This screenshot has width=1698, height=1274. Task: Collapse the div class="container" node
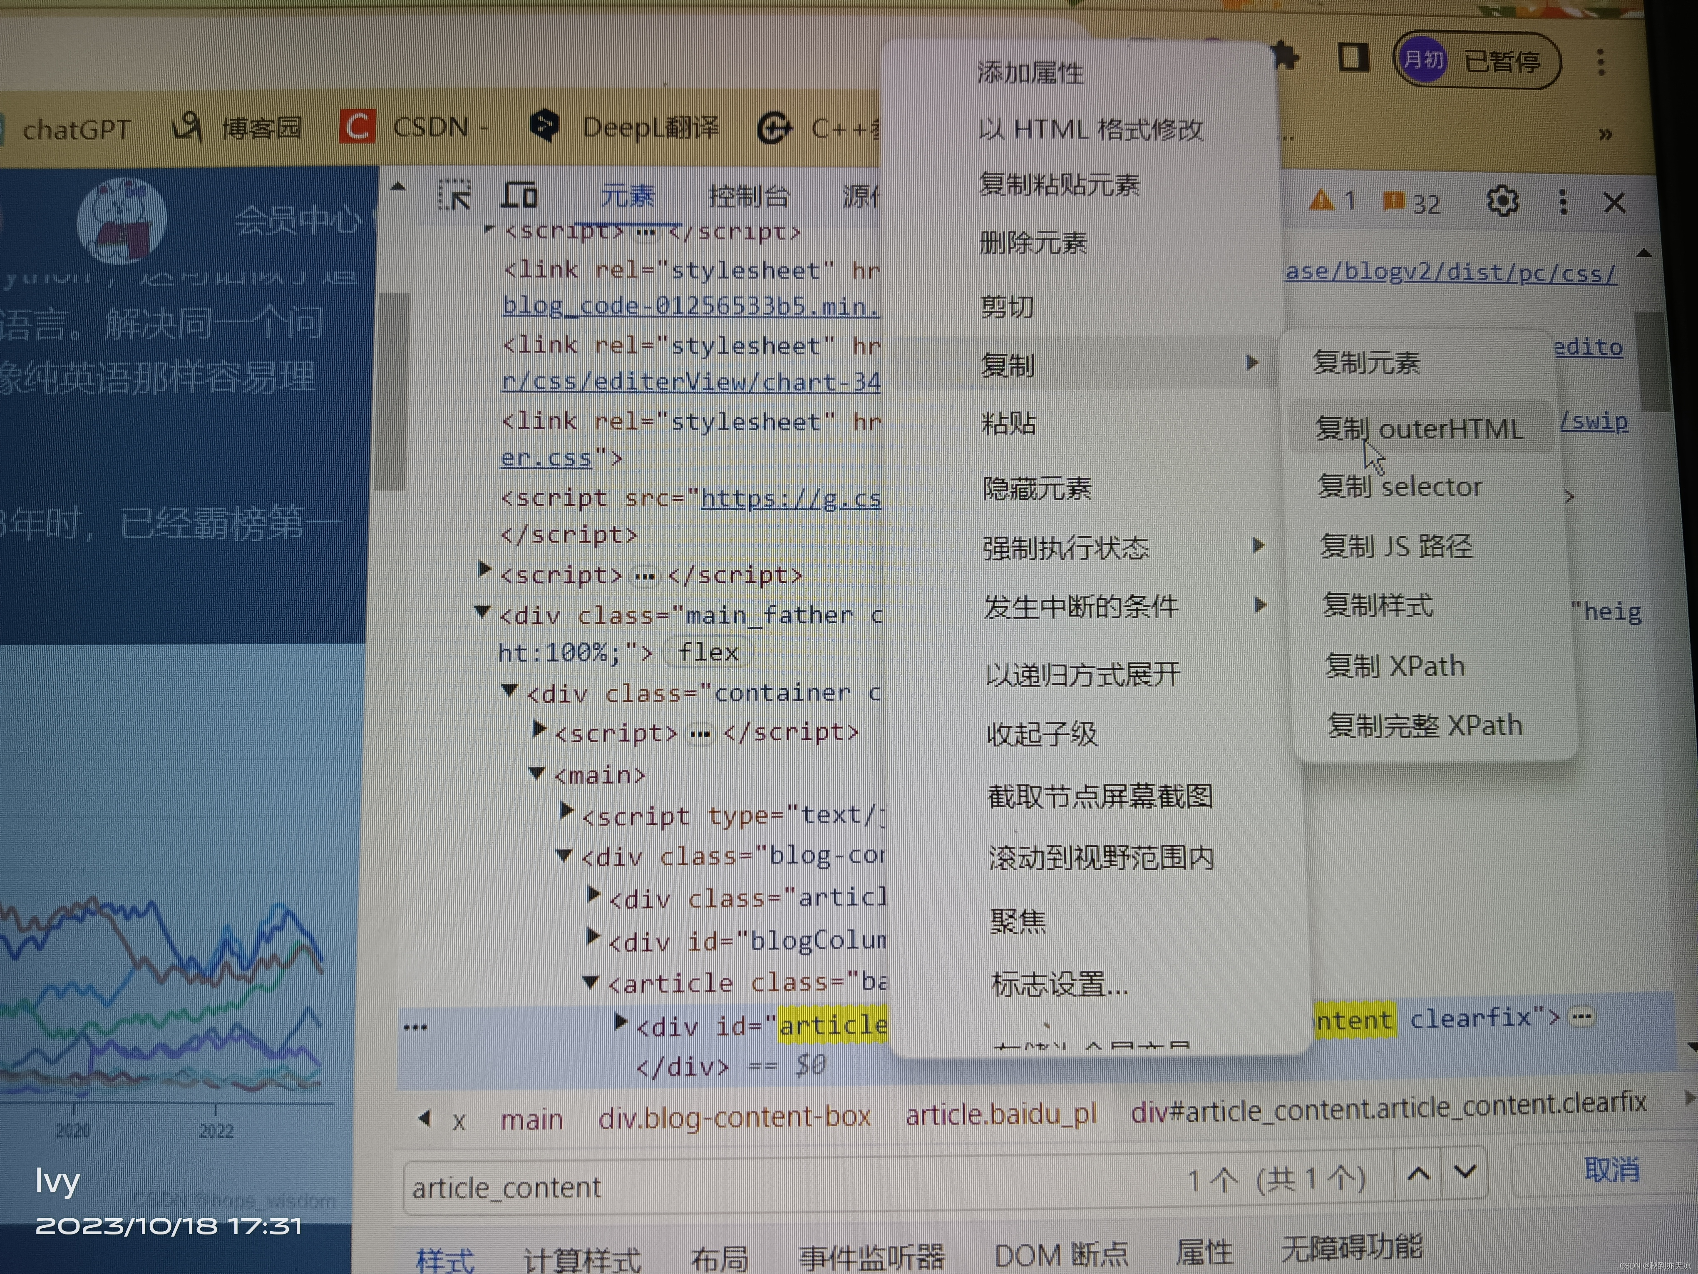tap(509, 690)
